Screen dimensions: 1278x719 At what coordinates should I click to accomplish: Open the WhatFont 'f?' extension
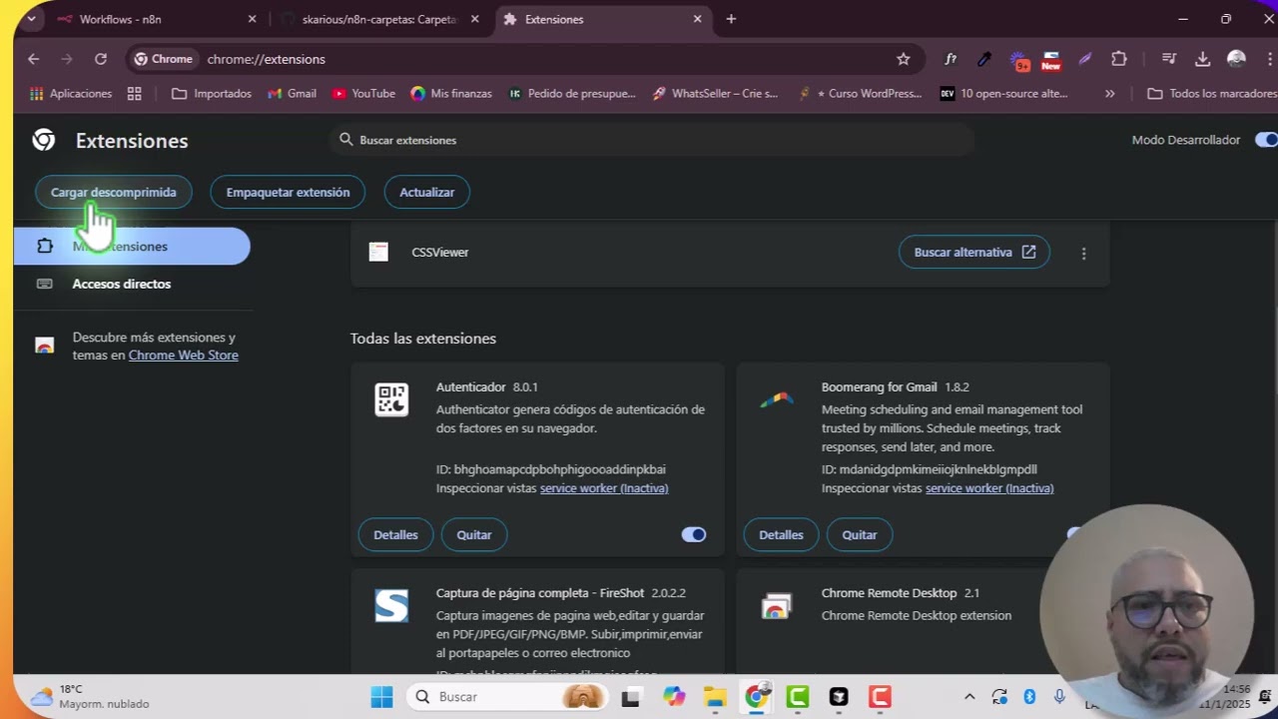click(951, 59)
